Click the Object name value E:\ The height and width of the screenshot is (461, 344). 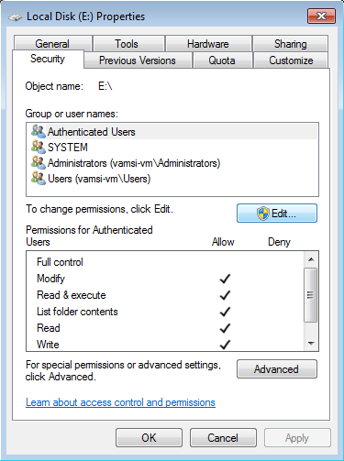point(105,86)
